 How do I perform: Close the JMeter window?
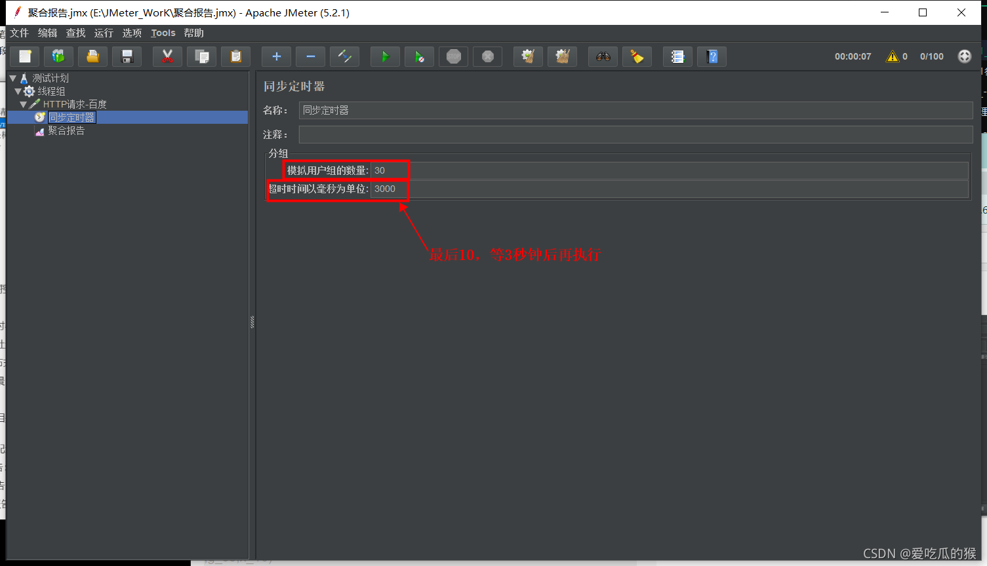coord(961,12)
